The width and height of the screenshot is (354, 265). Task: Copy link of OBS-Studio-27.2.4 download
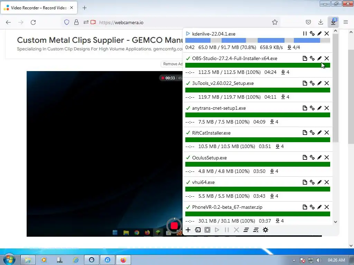click(312, 58)
